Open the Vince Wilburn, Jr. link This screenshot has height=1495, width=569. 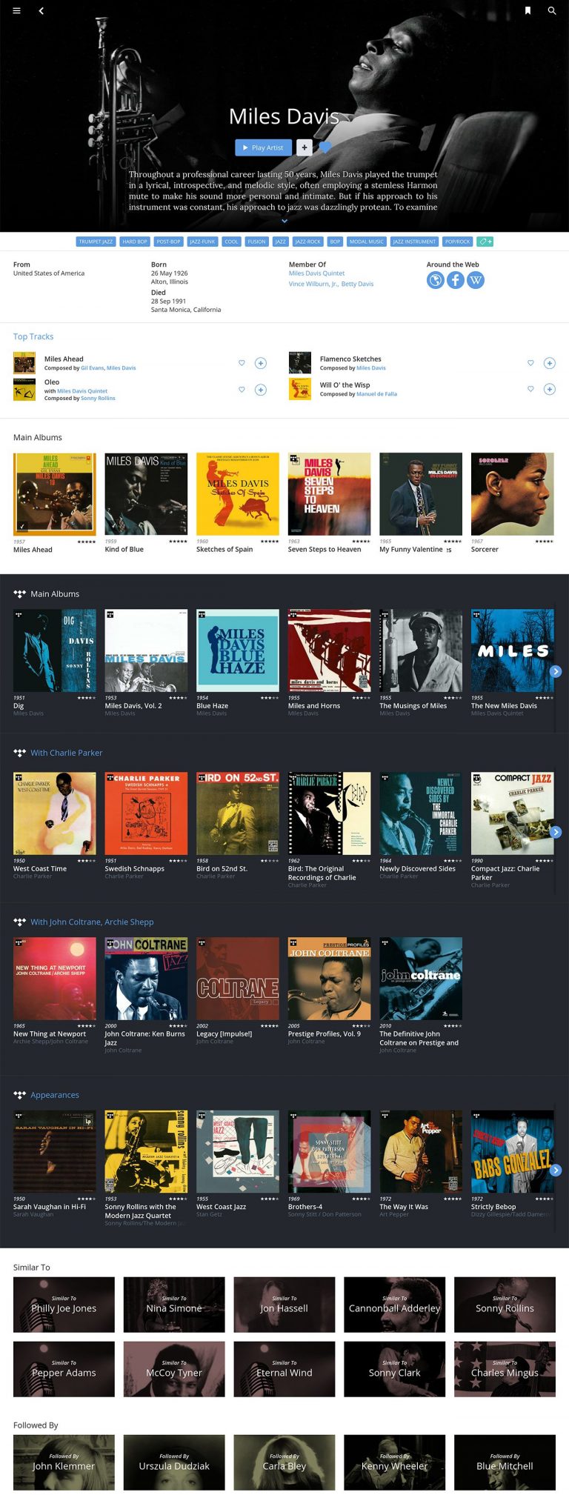[x=313, y=284]
